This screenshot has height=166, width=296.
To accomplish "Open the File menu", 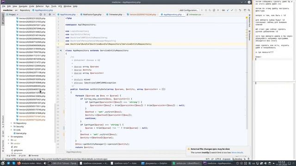I will 4,6.
